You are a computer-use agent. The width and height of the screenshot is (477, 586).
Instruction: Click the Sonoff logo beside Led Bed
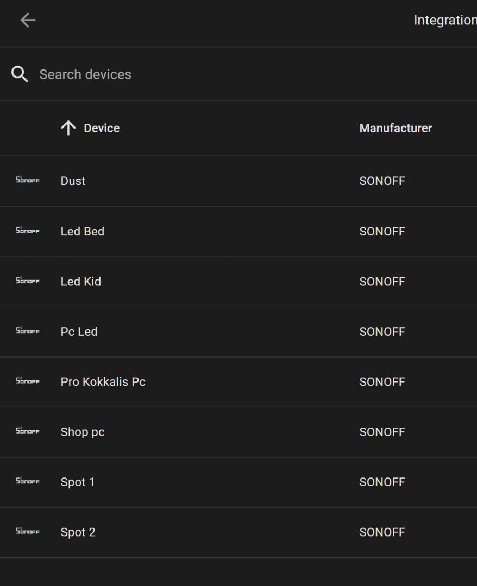[28, 230]
